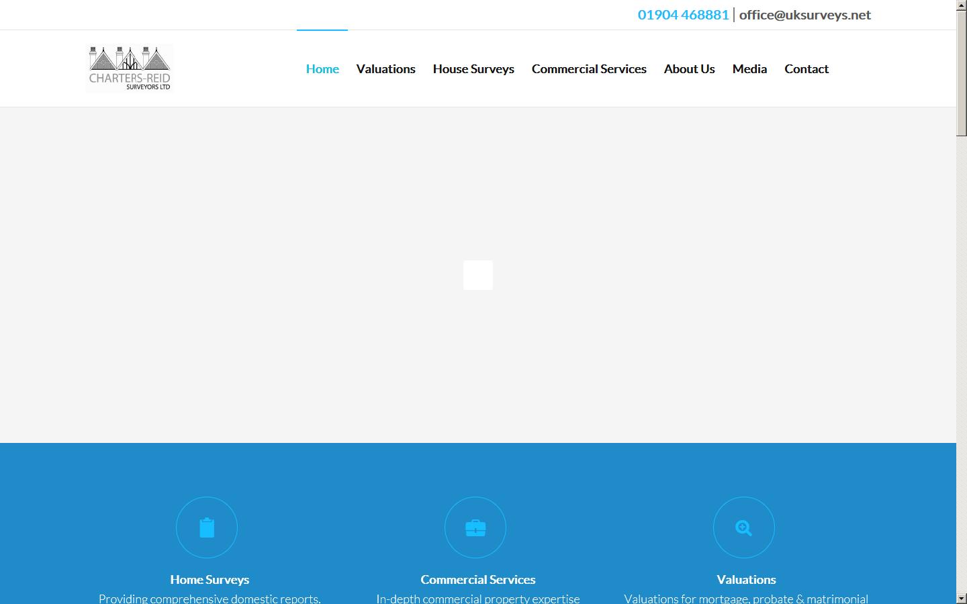This screenshot has width=967, height=604.
Task: Open the Contact page
Action: [x=807, y=68]
